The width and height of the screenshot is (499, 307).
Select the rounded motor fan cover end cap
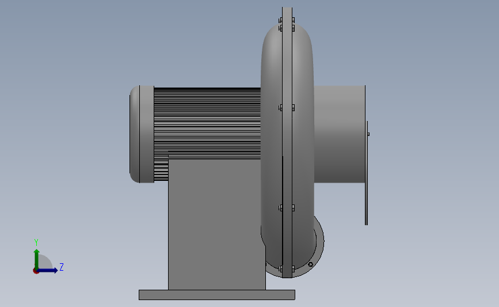tap(142, 134)
